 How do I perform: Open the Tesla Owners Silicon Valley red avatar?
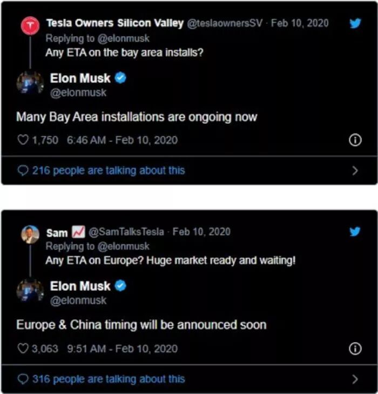(x=30, y=25)
